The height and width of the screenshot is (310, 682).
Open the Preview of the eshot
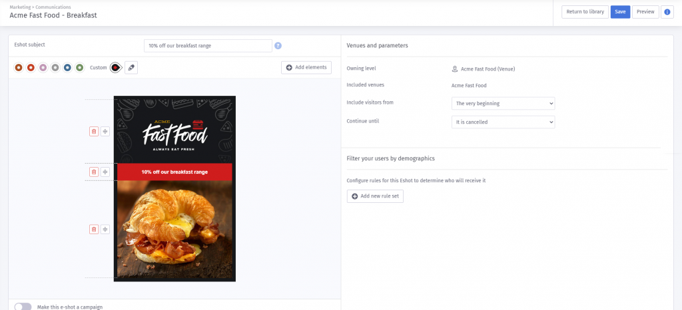(645, 12)
